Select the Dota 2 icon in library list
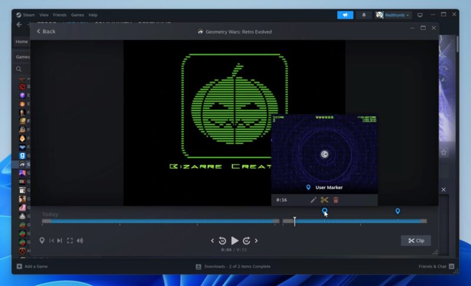 [x=22, y=87]
